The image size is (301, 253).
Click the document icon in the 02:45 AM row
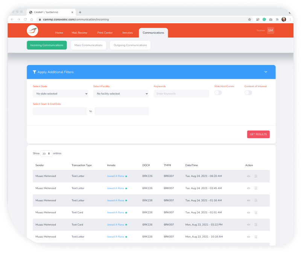(x=256, y=188)
